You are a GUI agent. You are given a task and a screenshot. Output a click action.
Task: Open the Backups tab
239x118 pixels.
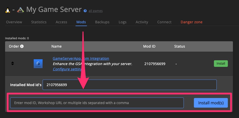coord(102,22)
